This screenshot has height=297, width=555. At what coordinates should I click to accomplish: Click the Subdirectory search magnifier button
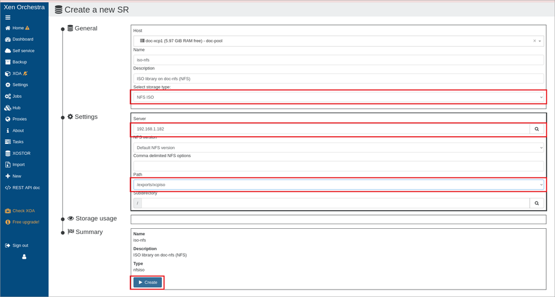pos(536,203)
